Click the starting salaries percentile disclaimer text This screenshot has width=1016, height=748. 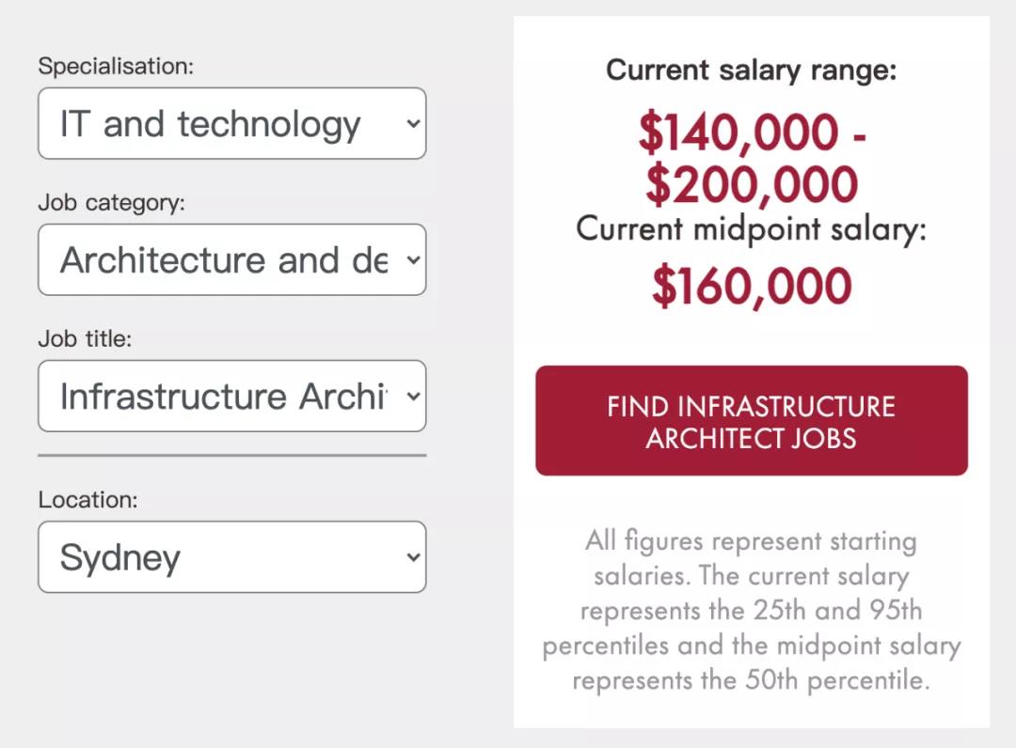pos(751,611)
